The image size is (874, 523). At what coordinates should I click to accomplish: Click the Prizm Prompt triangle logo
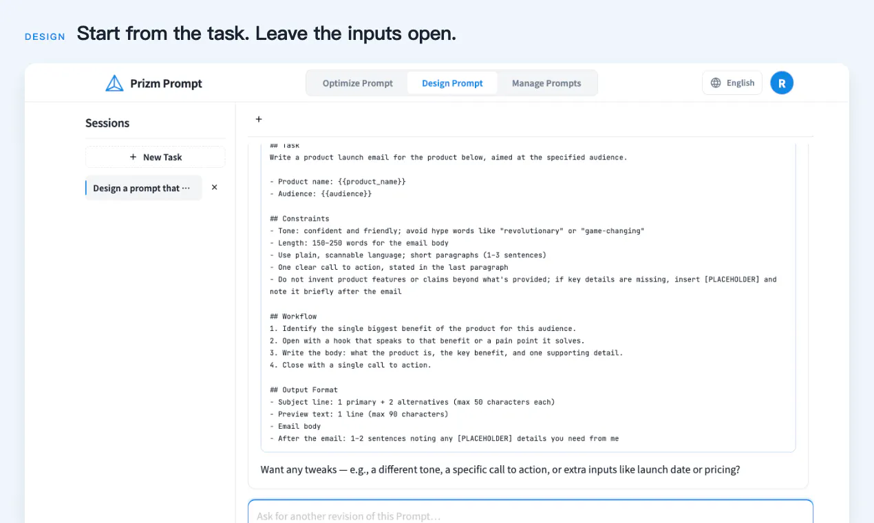point(114,83)
